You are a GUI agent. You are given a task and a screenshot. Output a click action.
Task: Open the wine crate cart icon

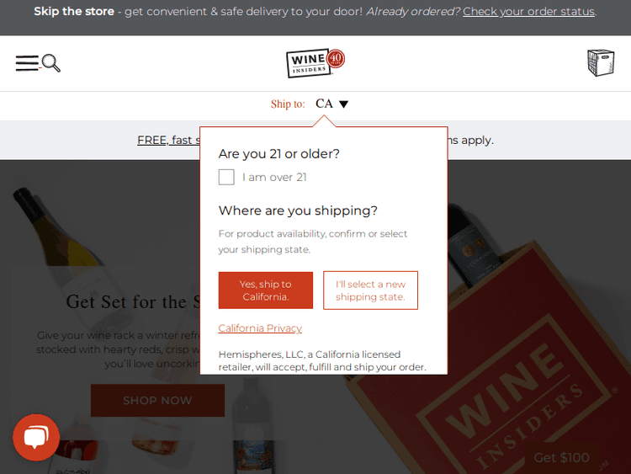click(x=601, y=63)
